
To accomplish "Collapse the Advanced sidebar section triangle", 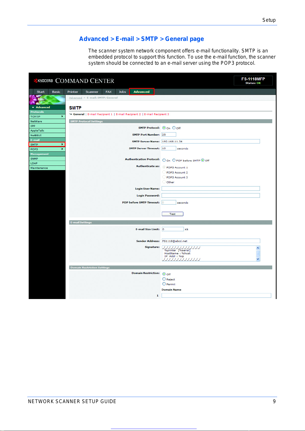I will (33, 107).
